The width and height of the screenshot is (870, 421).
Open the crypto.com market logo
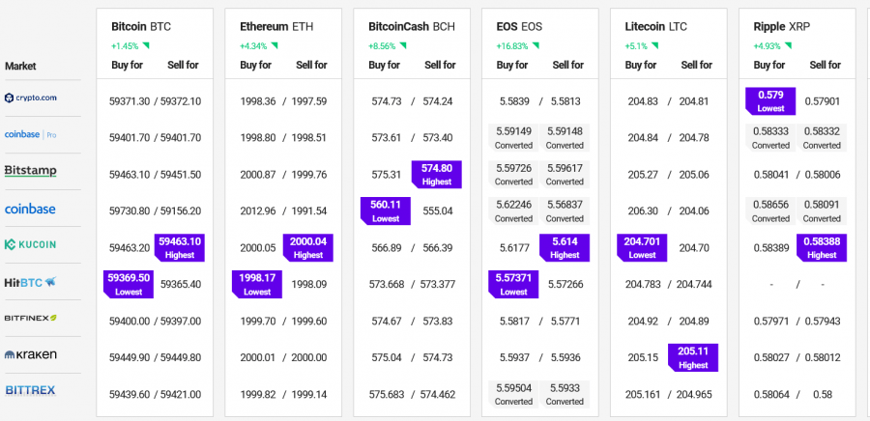click(31, 98)
